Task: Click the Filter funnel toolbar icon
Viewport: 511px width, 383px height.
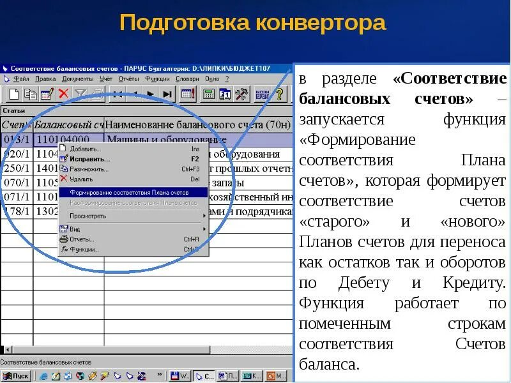Action: click(x=80, y=94)
